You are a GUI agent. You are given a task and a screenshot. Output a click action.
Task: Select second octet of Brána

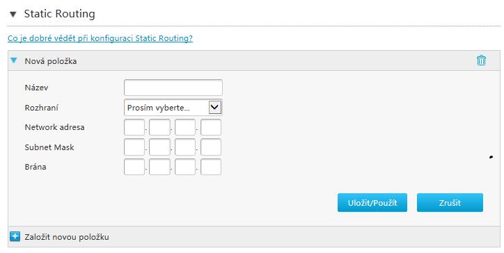(159, 167)
